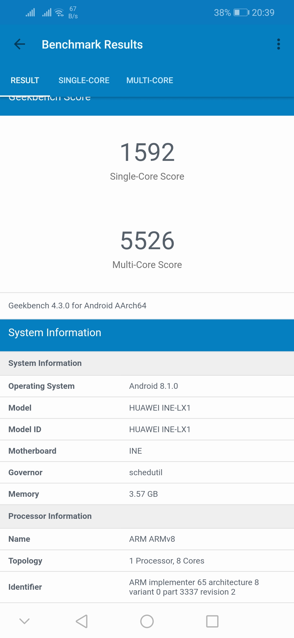This screenshot has width=294, height=638.
Task: Tap the Wi-Fi icon in status bar
Action: click(59, 13)
